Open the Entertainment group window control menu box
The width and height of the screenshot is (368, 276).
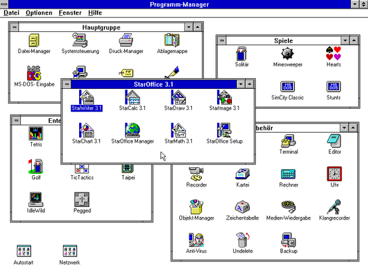coord(16,121)
